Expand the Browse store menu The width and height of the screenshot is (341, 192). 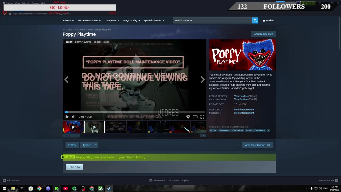tap(68, 21)
